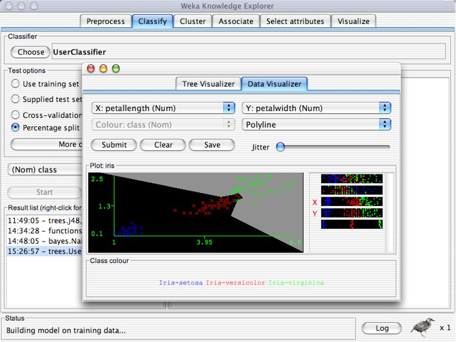The height and width of the screenshot is (342, 456).
Task: Close the visualizer window with the red button
Action: tap(91, 68)
